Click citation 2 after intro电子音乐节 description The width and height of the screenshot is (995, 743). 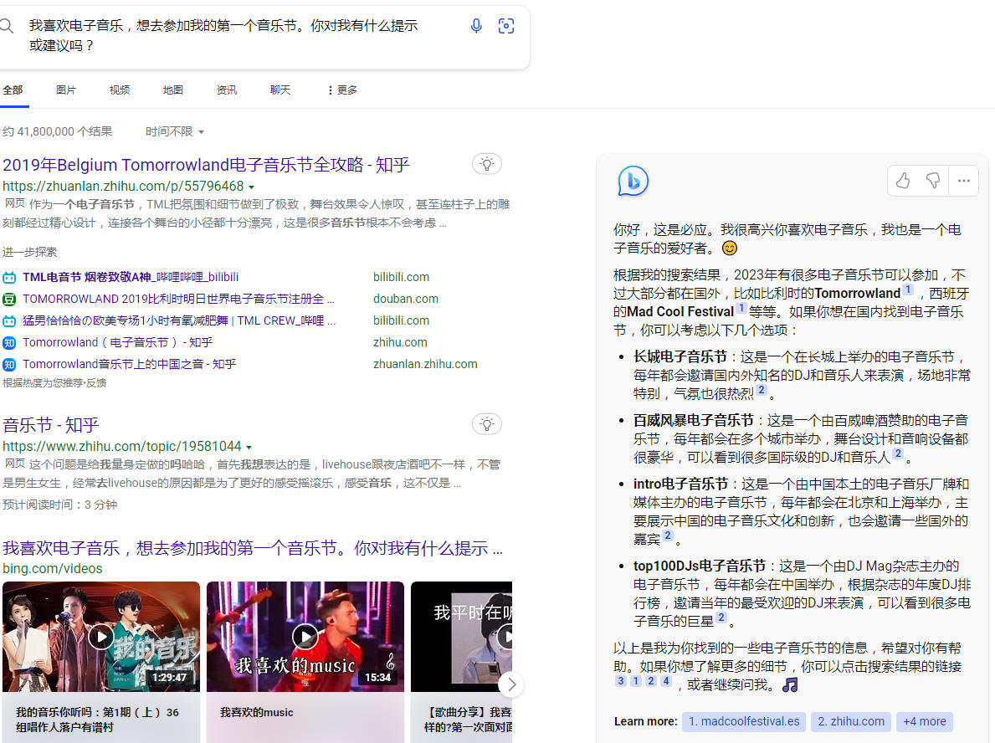(668, 535)
